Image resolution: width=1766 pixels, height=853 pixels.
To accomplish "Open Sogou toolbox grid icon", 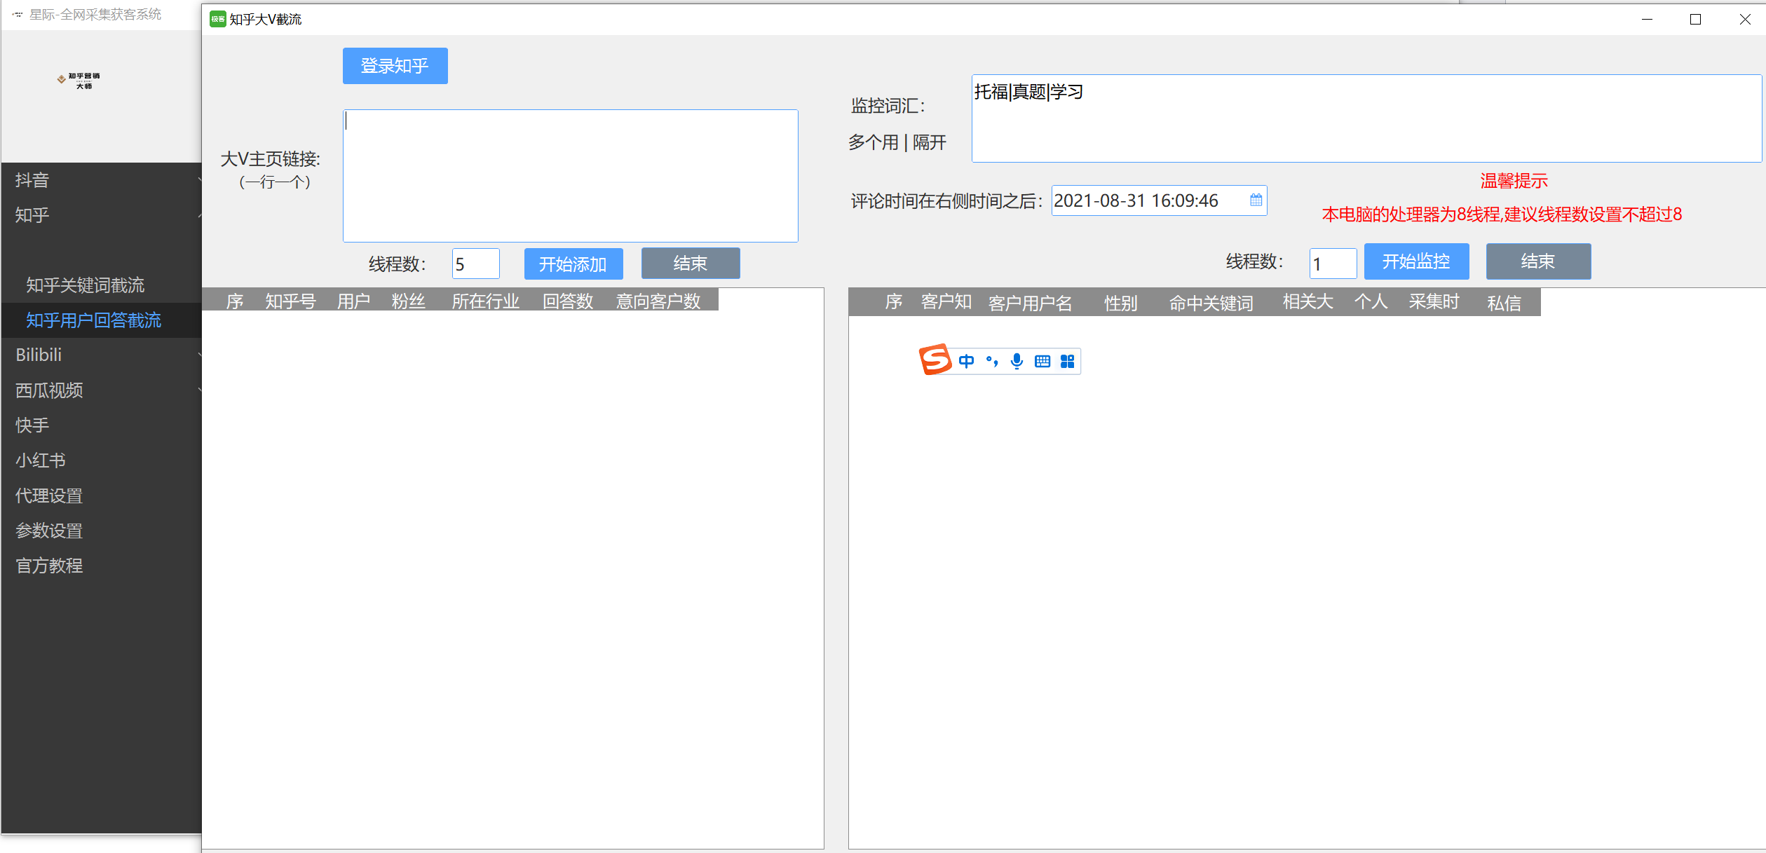I will click(x=1067, y=362).
